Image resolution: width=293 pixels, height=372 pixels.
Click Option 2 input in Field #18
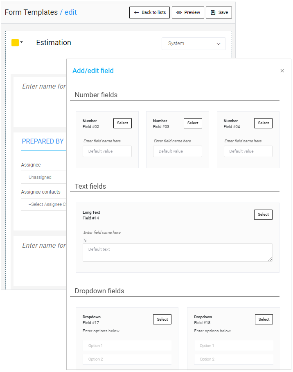[234, 359]
